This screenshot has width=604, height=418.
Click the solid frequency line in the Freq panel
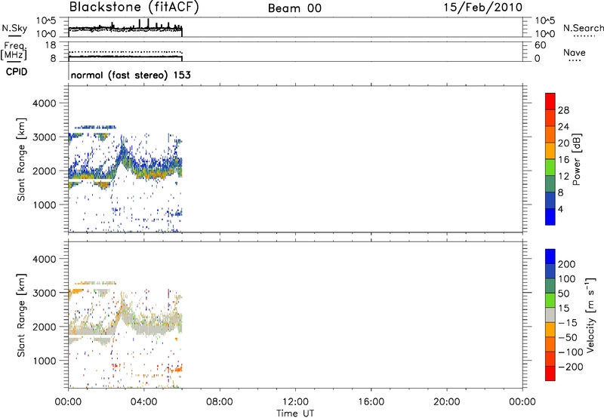point(125,57)
